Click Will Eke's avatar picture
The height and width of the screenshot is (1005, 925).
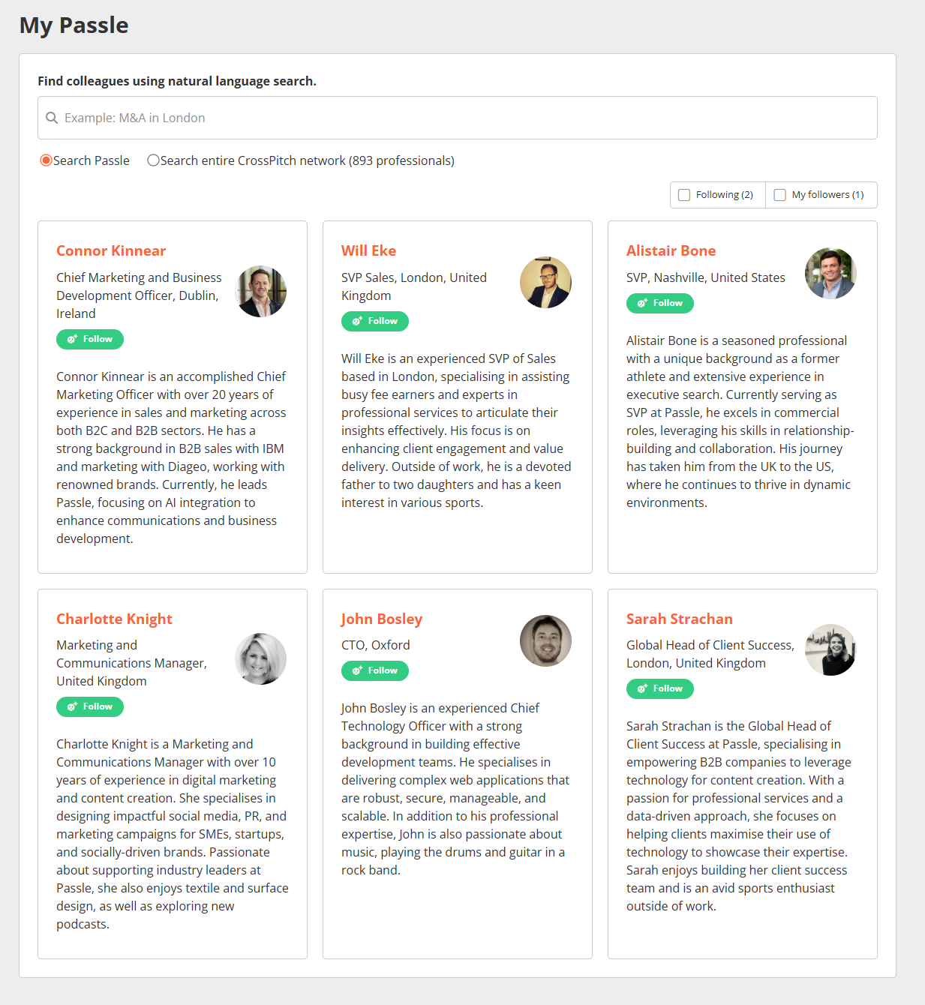click(545, 282)
